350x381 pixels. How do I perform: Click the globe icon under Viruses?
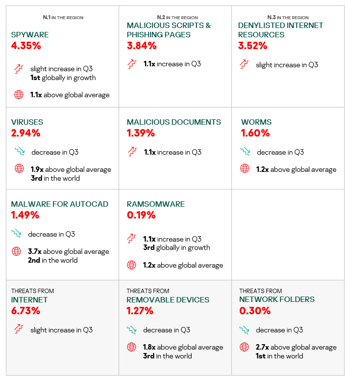point(19,169)
